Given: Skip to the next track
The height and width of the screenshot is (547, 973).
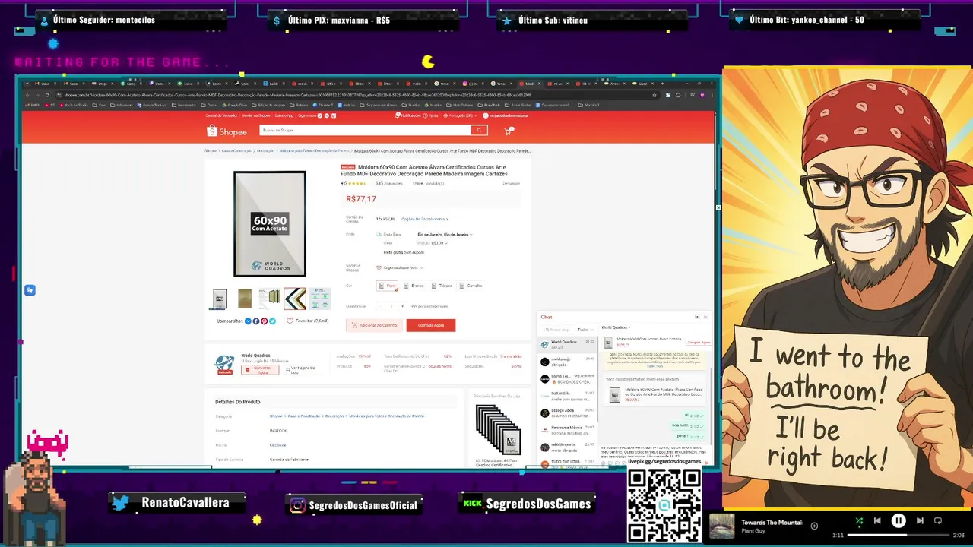Looking at the screenshot, I should tap(920, 520).
